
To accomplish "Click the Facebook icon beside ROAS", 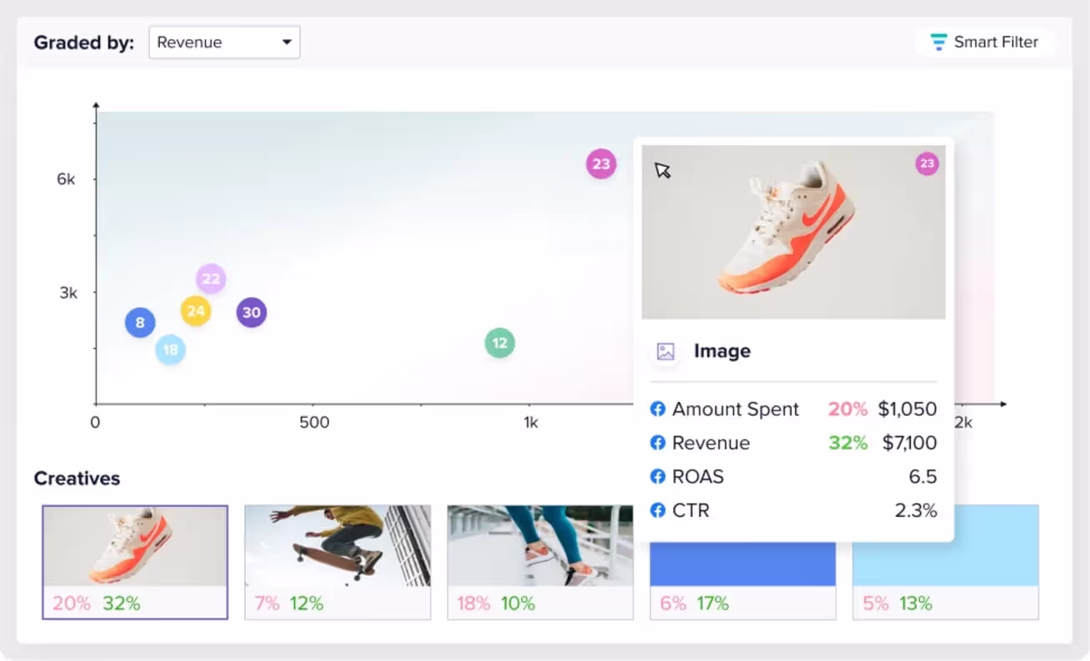I will (x=657, y=477).
